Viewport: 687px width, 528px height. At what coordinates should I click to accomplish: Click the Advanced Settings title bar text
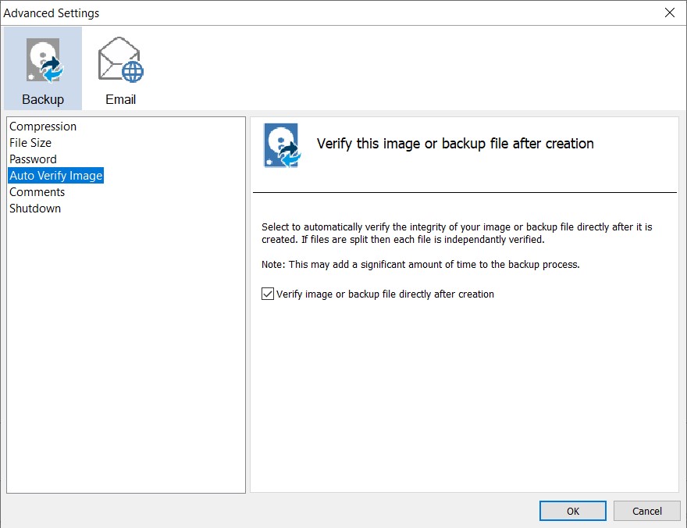(52, 13)
